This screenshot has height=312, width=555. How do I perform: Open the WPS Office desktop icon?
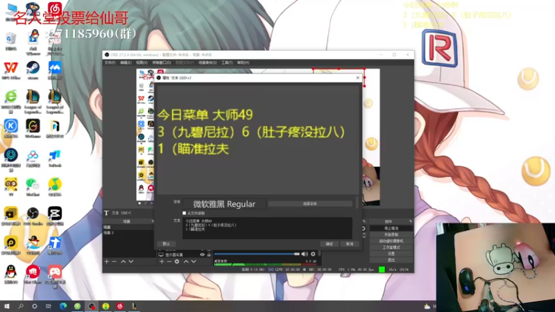pyautogui.click(x=11, y=70)
